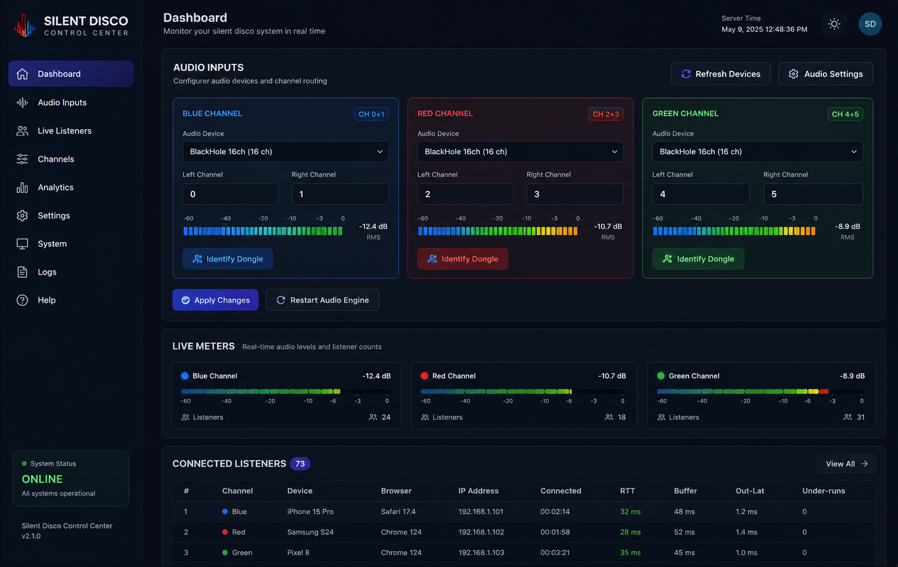Click the blue Identify Dongle button
898x567 pixels.
click(x=228, y=259)
